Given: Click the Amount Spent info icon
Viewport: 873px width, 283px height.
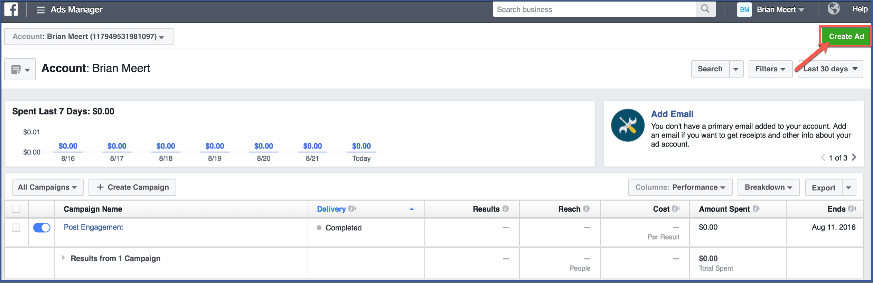Looking at the screenshot, I should click(x=755, y=209).
